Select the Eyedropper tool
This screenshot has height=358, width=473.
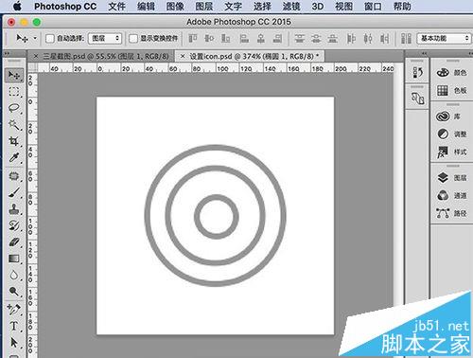[14, 157]
